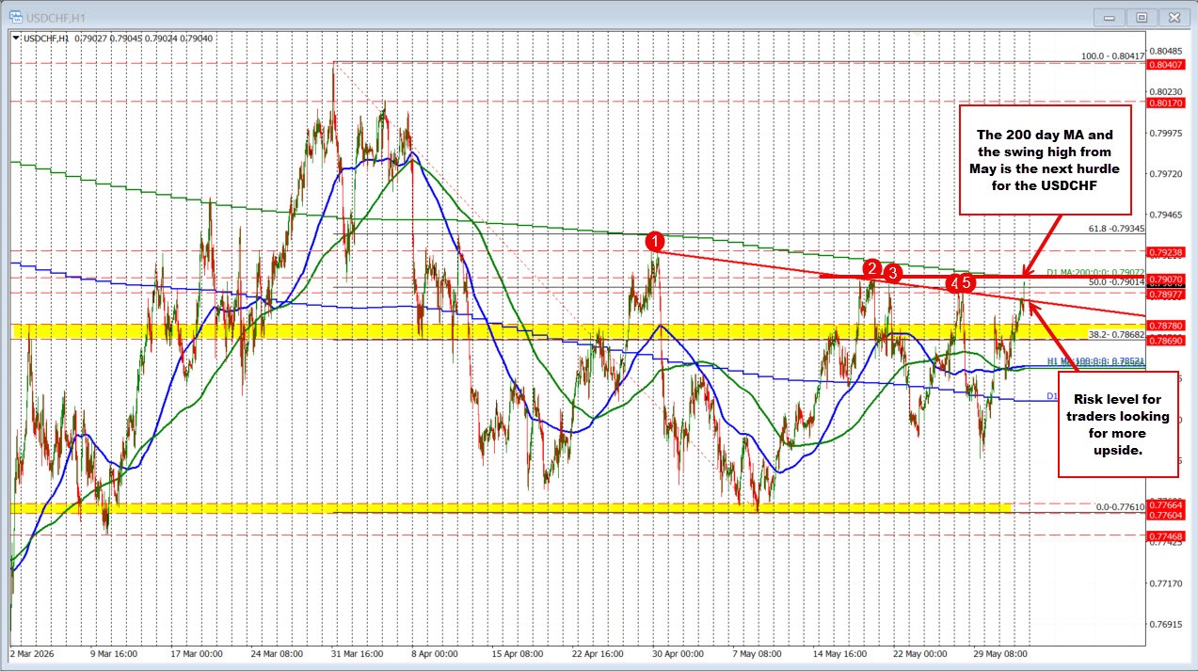The width and height of the screenshot is (1198, 671).
Task: Click the 0.80230 price scale value
Action: point(1165,92)
